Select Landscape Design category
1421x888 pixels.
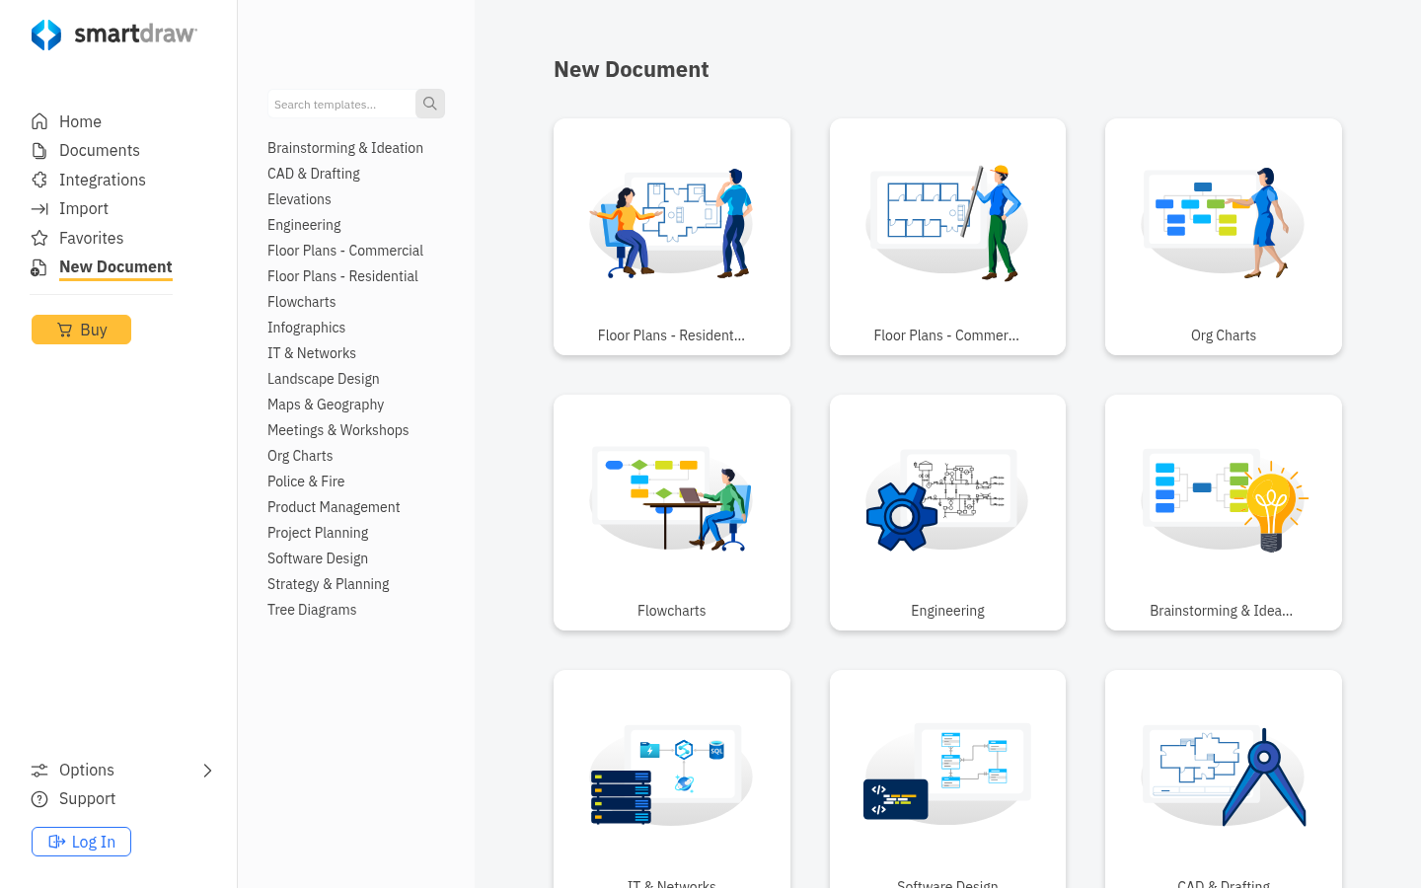(x=324, y=379)
